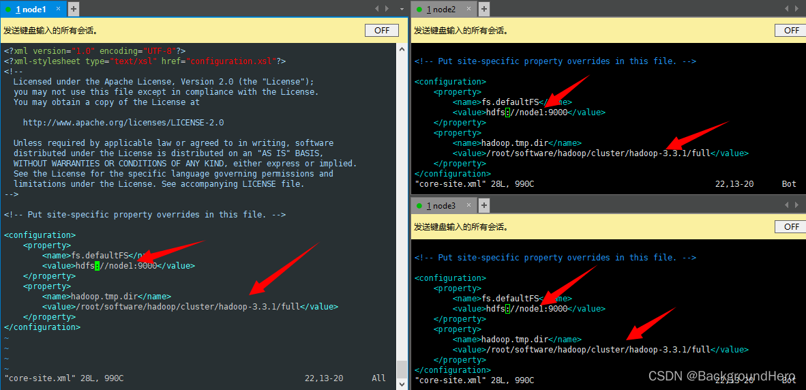
Task: Click 'See the License for the specific' line
Action: tap(173, 174)
